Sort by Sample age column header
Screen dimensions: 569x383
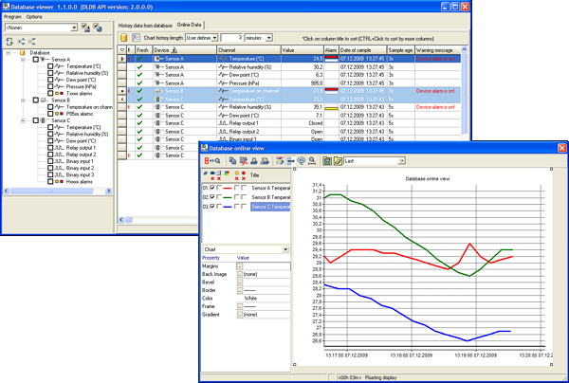(400, 50)
